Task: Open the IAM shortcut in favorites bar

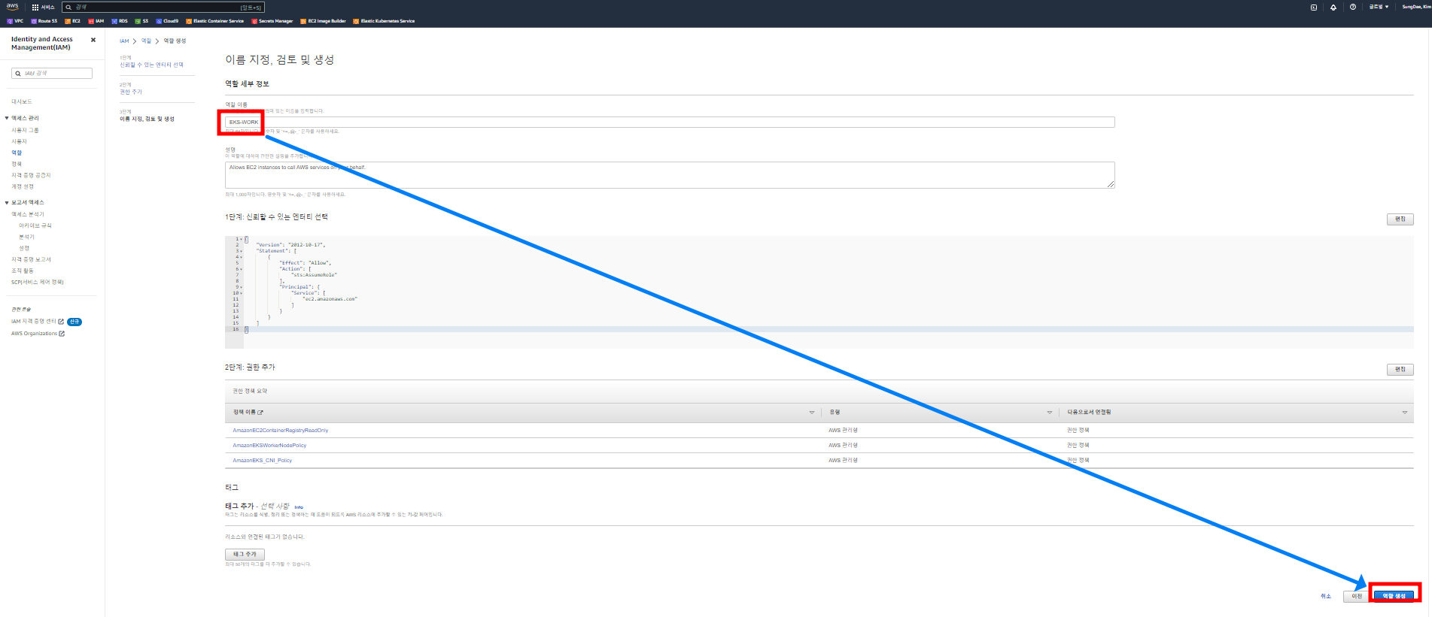Action: [x=96, y=21]
